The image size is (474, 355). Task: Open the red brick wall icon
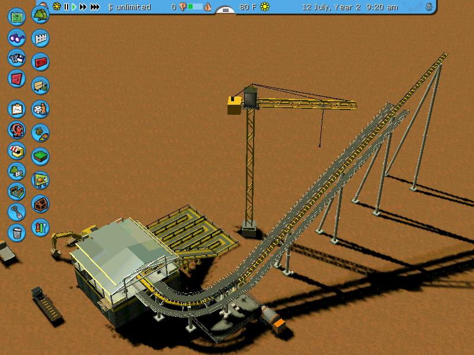40,61
